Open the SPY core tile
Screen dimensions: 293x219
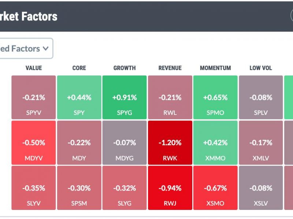point(79,97)
